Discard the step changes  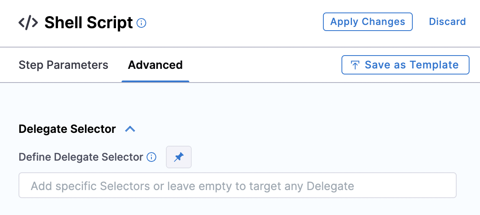447,22
